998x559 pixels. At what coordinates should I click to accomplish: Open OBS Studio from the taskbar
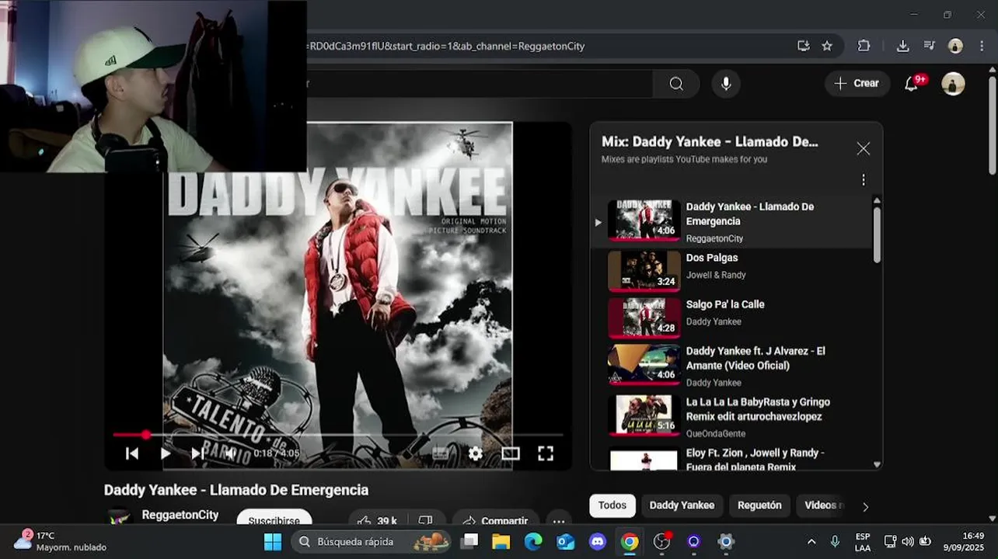click(x=661, y=541)
